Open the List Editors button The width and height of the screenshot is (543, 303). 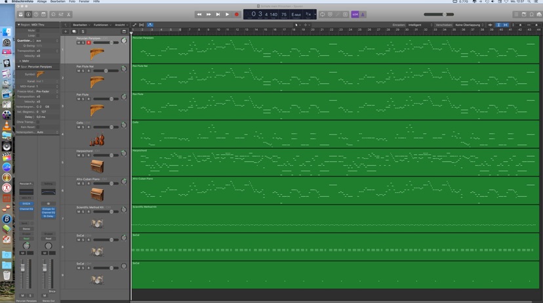click(516, 14)
